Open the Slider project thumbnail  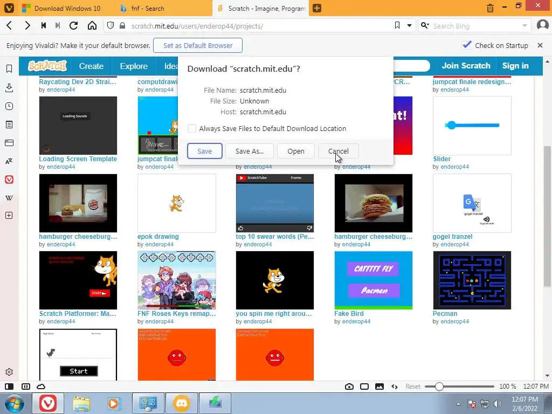tap(472, 126)
